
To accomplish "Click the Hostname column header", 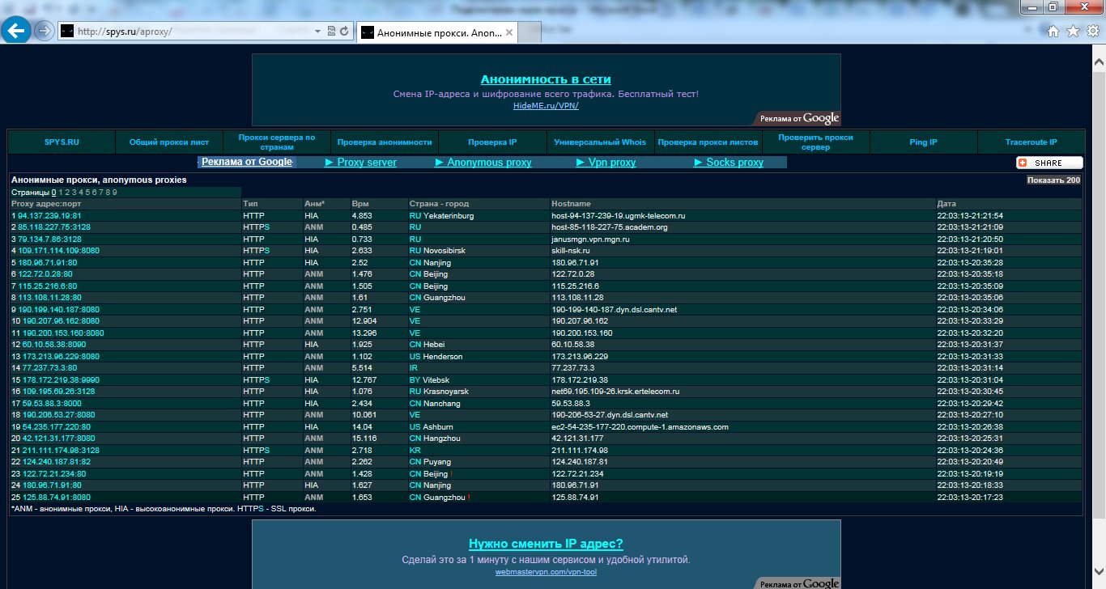I will pyautogui.click(x=571, y=204).
